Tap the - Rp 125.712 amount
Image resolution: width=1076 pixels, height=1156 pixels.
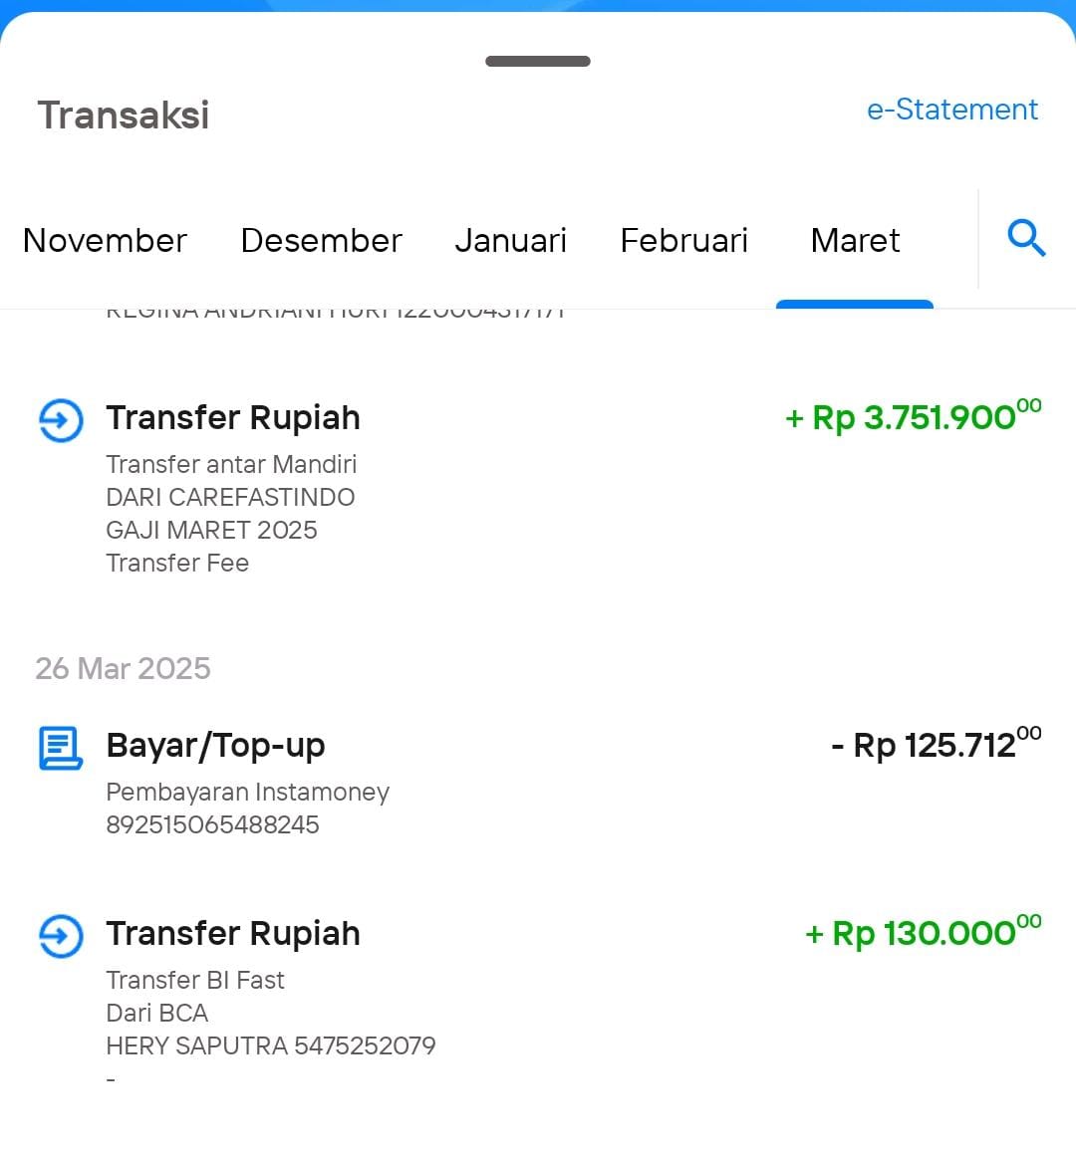coord(936,743)
